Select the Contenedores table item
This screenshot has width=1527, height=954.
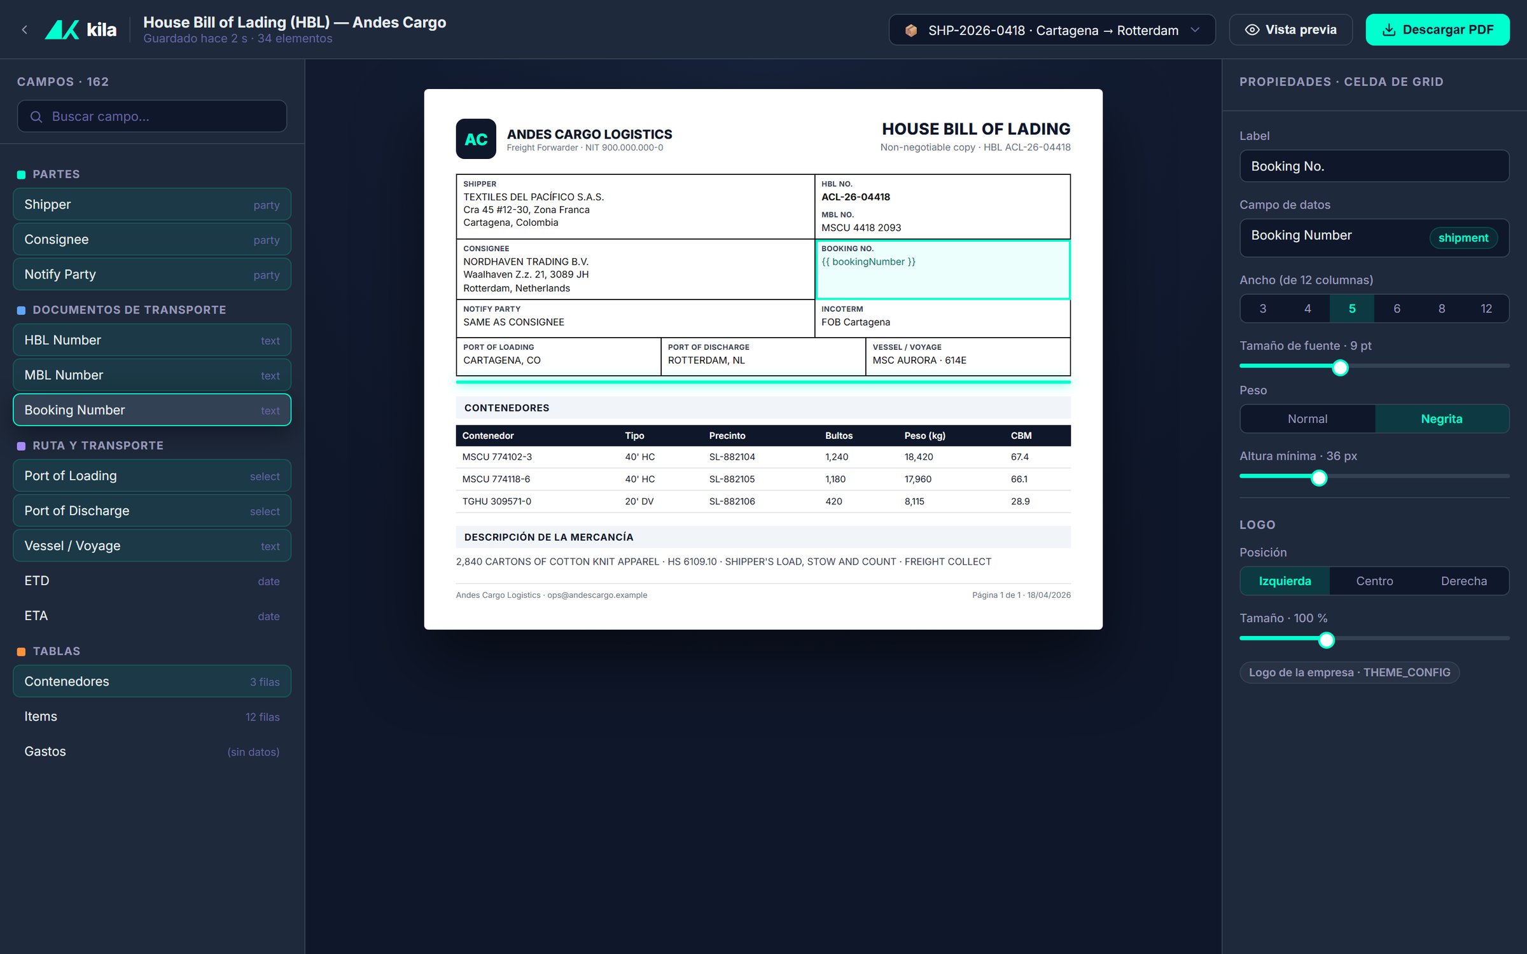click(151, 681)
